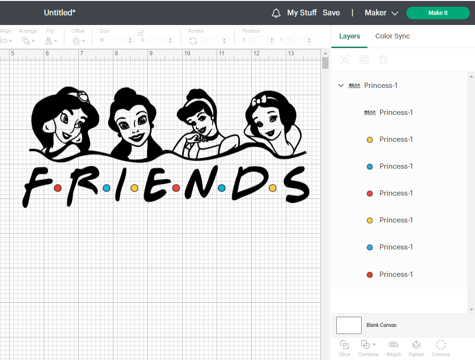The height and width of the screenshot is (360, 475).
Task: Click the notification bell icon
Action: coord(276,13)
